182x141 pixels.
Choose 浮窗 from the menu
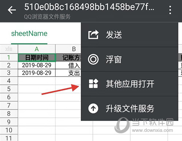(130, 59)
